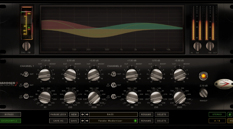Image resolution: width=233 pixels, height=129 pixels.
Task: Click the orange power lamp
Action: click(x=203, y=76)
